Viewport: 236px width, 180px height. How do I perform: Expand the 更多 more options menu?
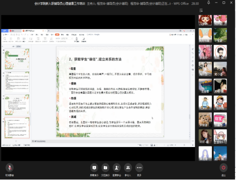click(139, 168)
